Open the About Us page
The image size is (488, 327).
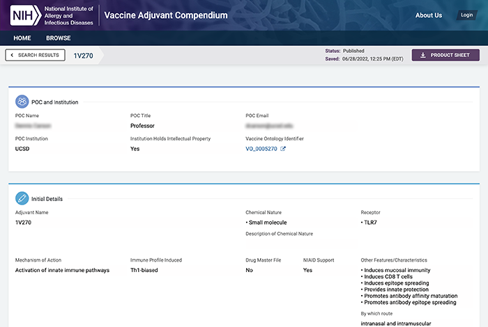point(429,15)
